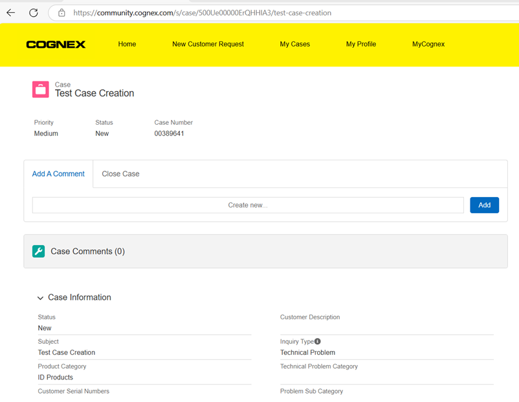Image resolution: width=519 pixels, height=402 pixels.
Task: Click the ID Products value
Action: [x=55, y=377]
